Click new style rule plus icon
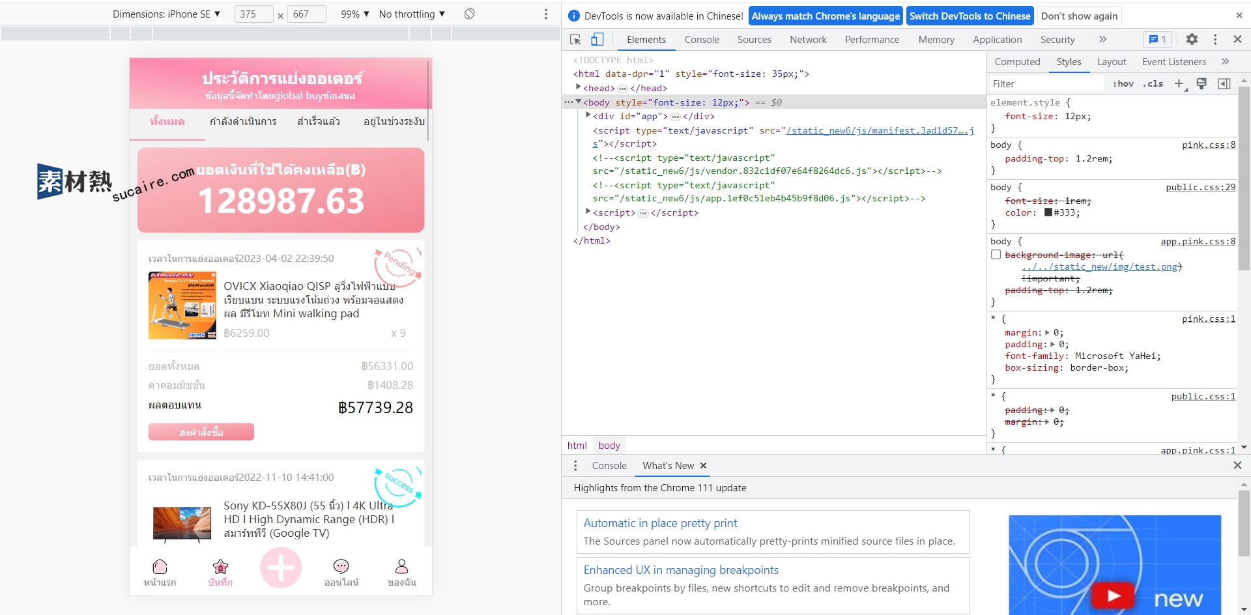This screenshot has width=1251, height=615. 1179,83
